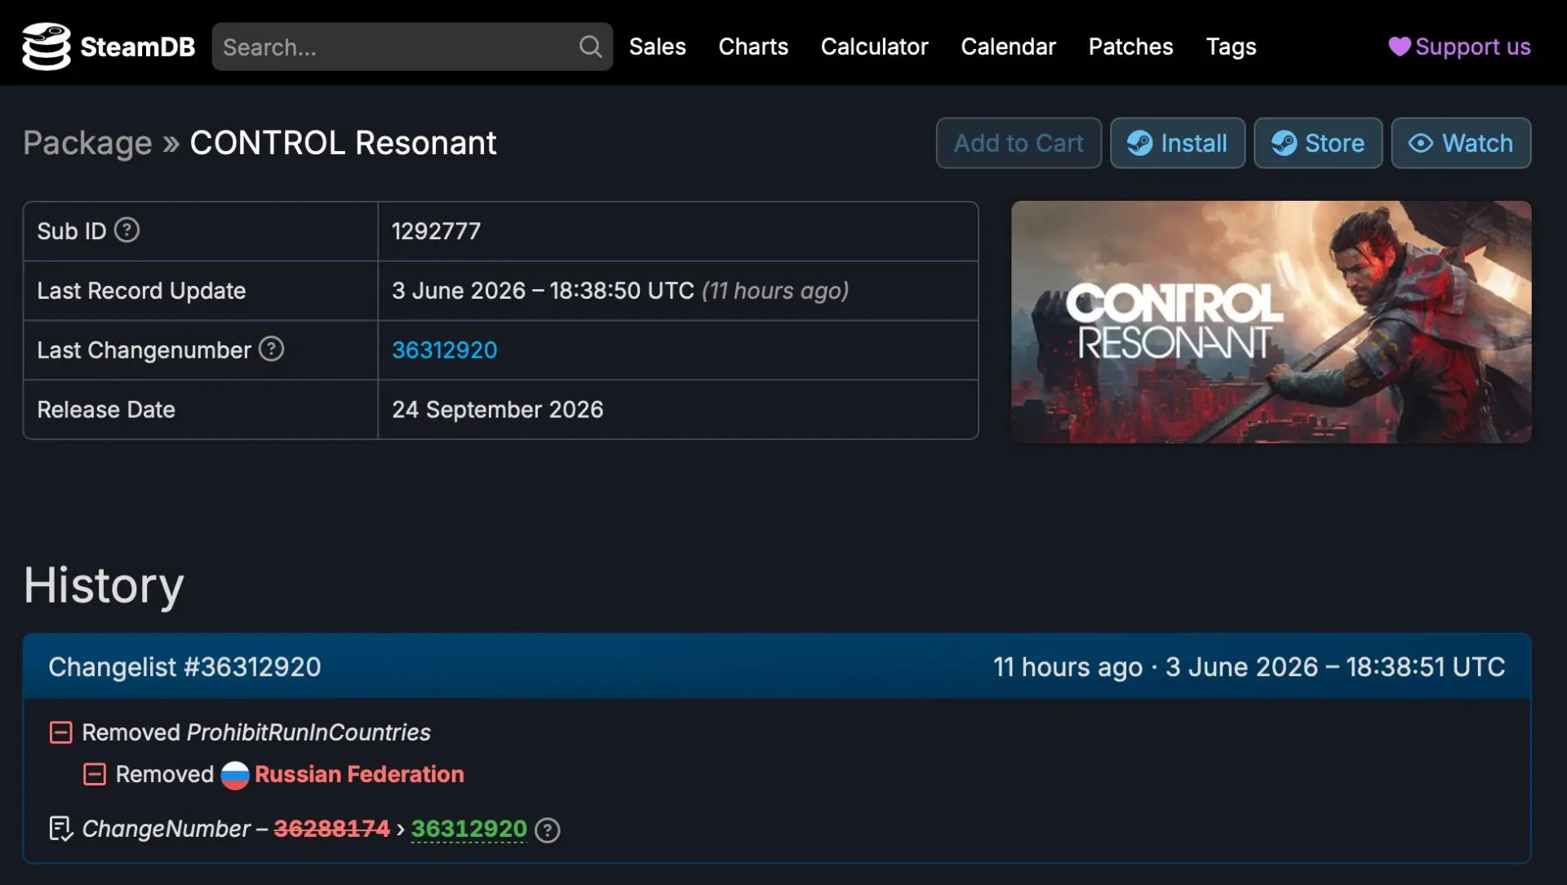The image size is (1567, 885).
Task: Click the search magnifier icon
Action: [590, 47]
